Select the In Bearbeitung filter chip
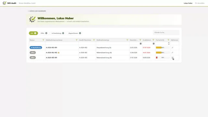 [x=58, y=33]
